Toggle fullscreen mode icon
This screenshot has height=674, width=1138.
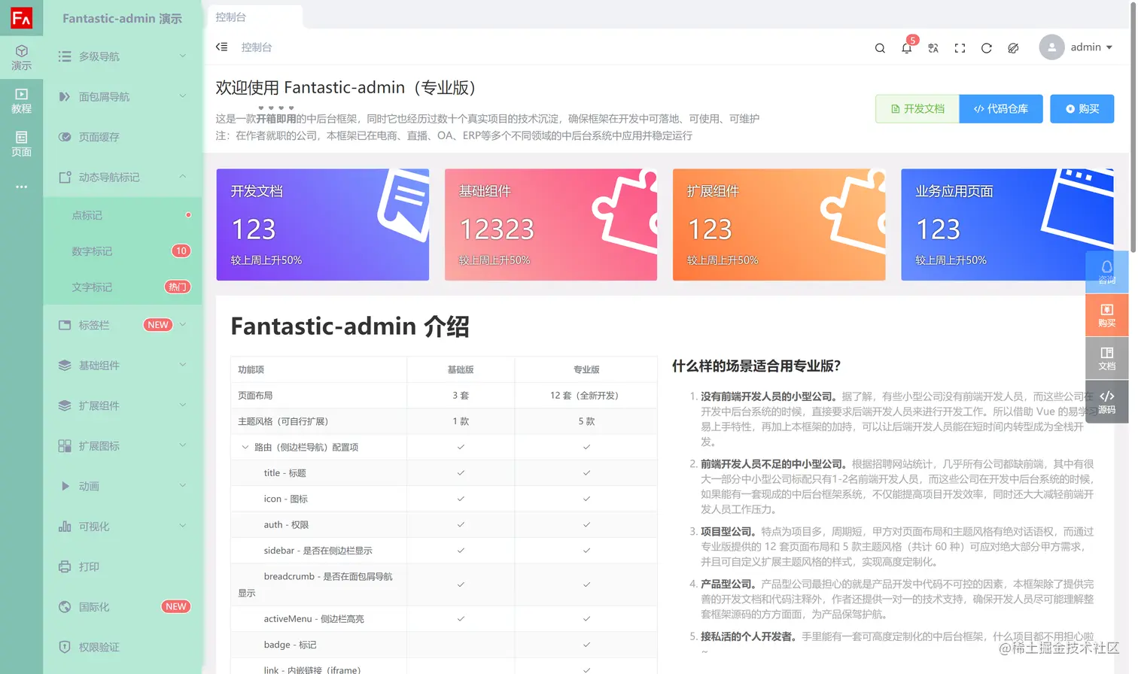[960, 48]
